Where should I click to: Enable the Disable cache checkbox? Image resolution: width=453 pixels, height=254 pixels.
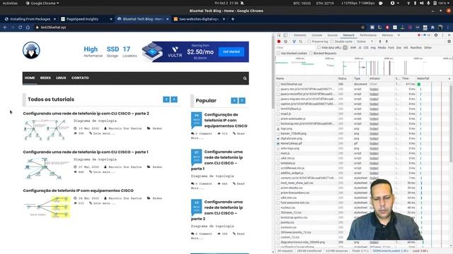click(x=332, y=42)
